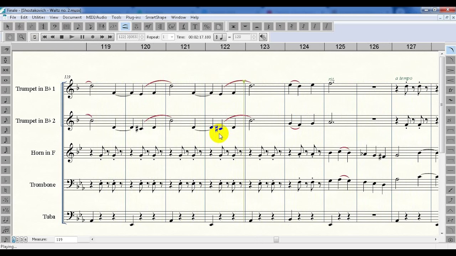Click the Measure number input field
Image resolution: width=456 pixels, height=256 pixels.
click(x=66, y=240)
